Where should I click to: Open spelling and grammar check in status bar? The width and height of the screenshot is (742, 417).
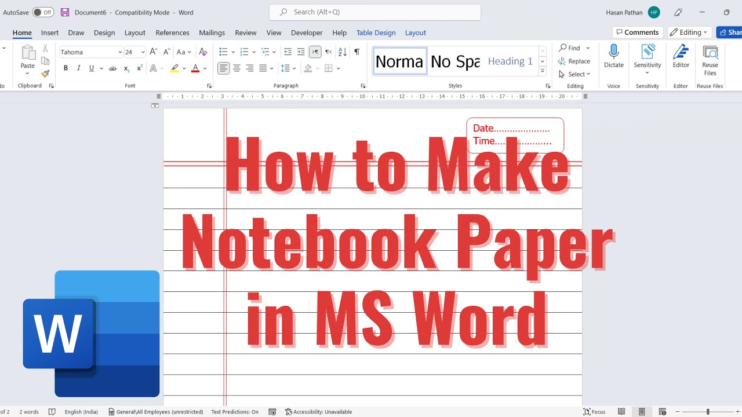[x=52, y=412]
